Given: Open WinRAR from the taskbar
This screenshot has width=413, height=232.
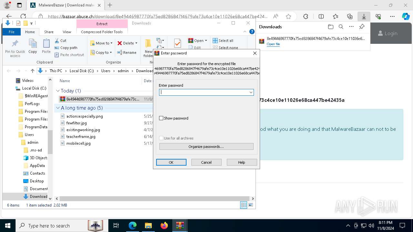Looking at the screenshot, I should coord(180,226).
